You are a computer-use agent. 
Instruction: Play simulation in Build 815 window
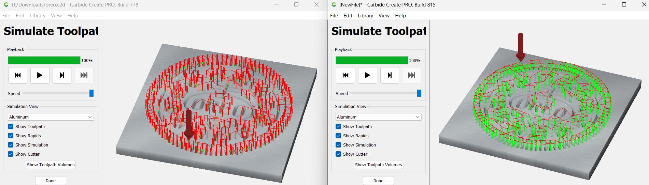(368, 75)
